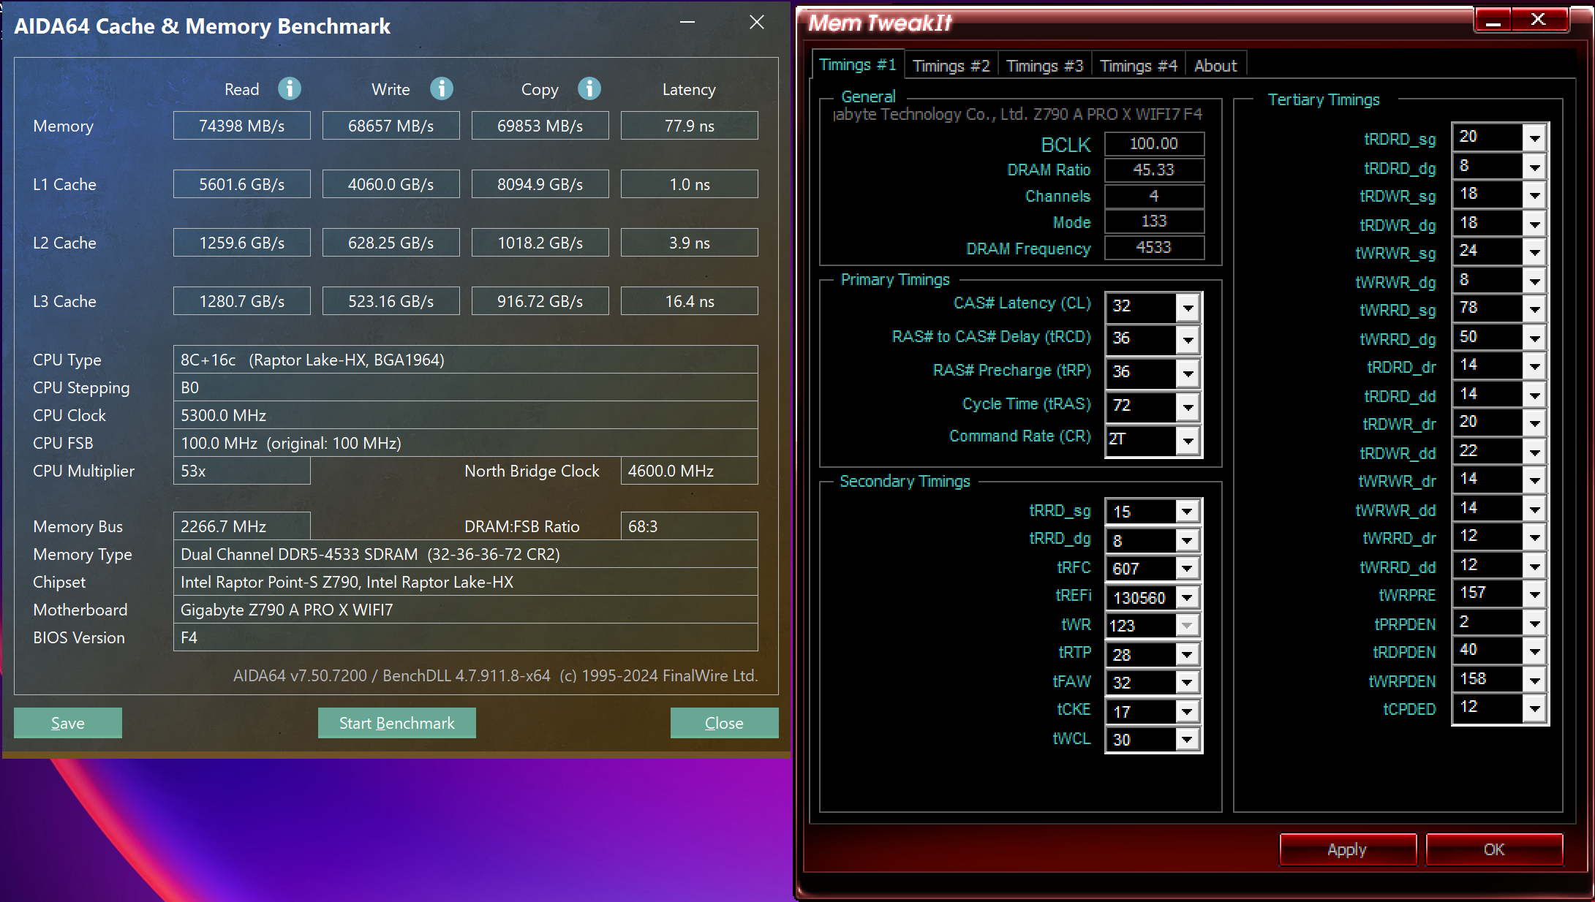Click the Motherboard value Gigabyte Z790 A PRO X WIFI7

(x=466, y=610)
